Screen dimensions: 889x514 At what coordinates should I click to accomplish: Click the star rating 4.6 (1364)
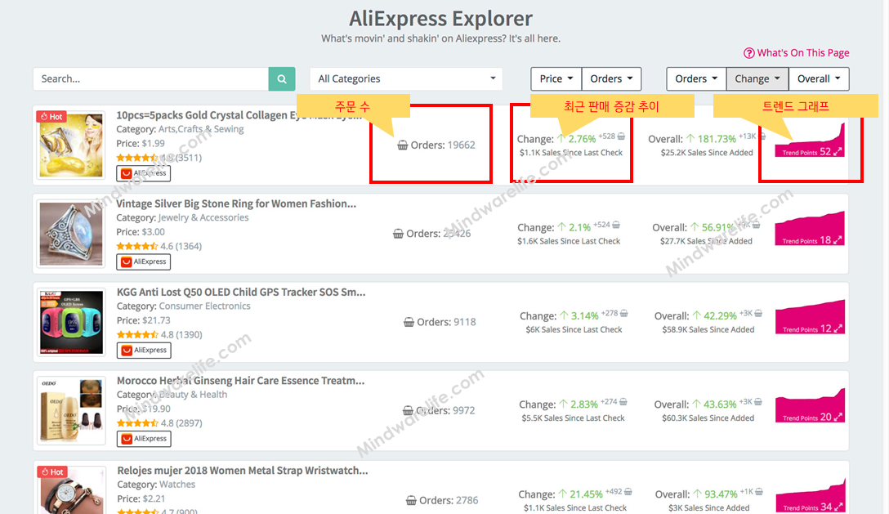pyautogui.click(x=159, y=246)
